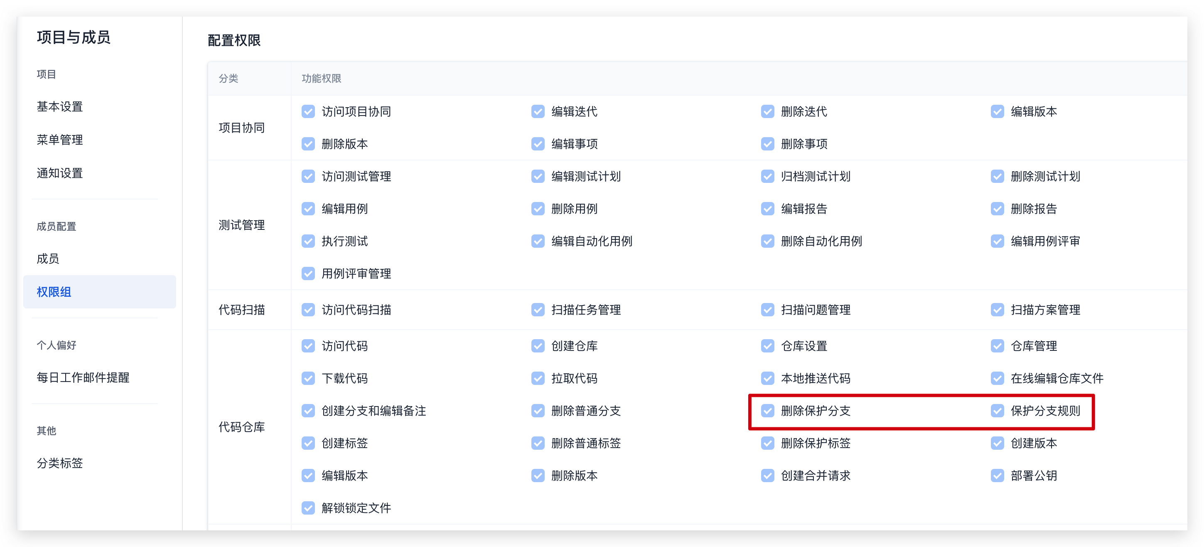Open the 成员 page
The height and width of the screenshot is (547, 1204).
[x=48, y=259]
